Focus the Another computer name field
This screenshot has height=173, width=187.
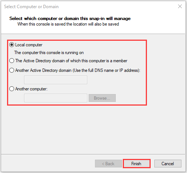[56, 98]
